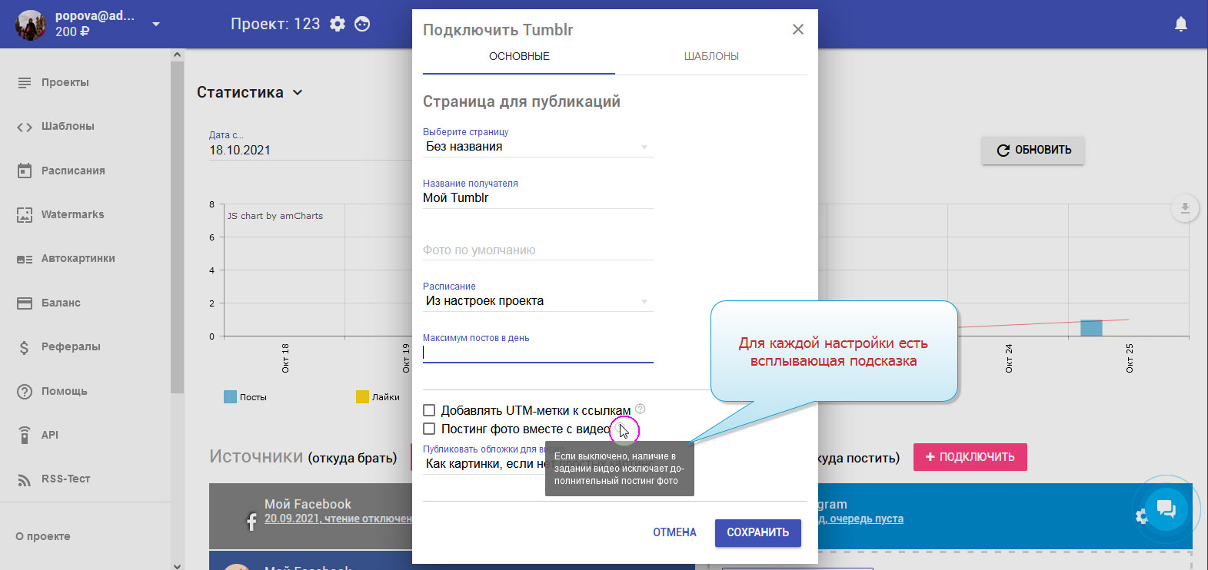Enable Добавлять UTM-метки к ссылкам checkbox

(429, 410)
